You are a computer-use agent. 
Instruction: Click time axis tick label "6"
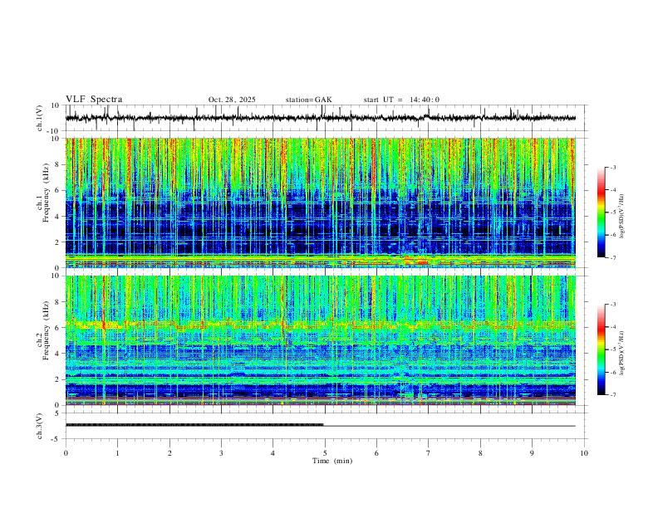[377, 453]
